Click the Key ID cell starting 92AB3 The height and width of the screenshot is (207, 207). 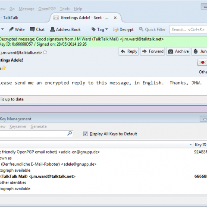pyautogui.click(x=201, y=152)
